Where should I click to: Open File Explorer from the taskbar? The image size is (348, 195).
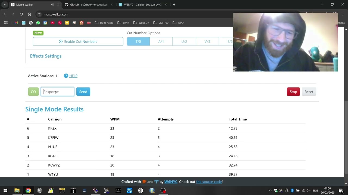[x=17, y=191]
